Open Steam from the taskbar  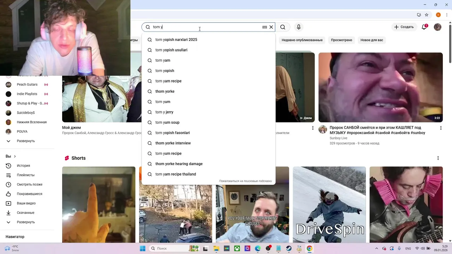289,248
